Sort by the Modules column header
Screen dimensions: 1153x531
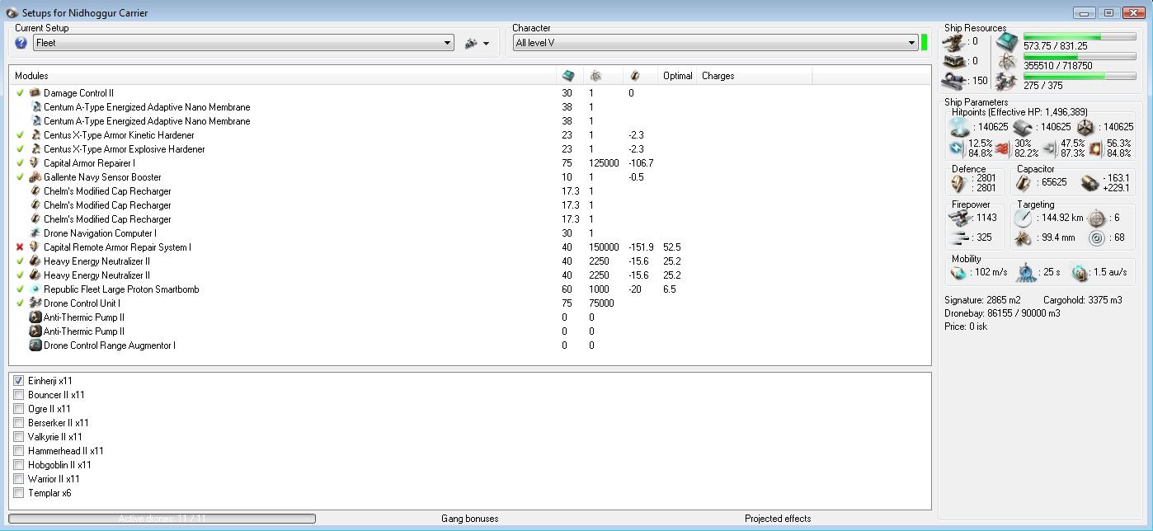(283, 76)
